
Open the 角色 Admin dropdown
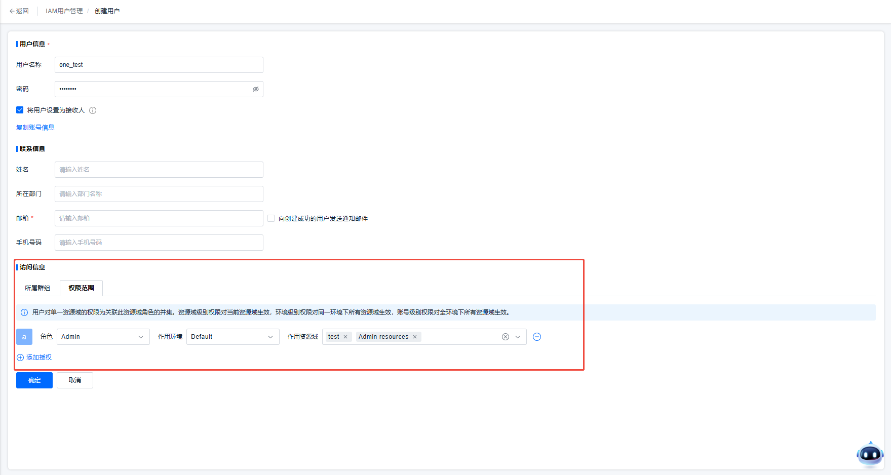[x=103, y=337]
